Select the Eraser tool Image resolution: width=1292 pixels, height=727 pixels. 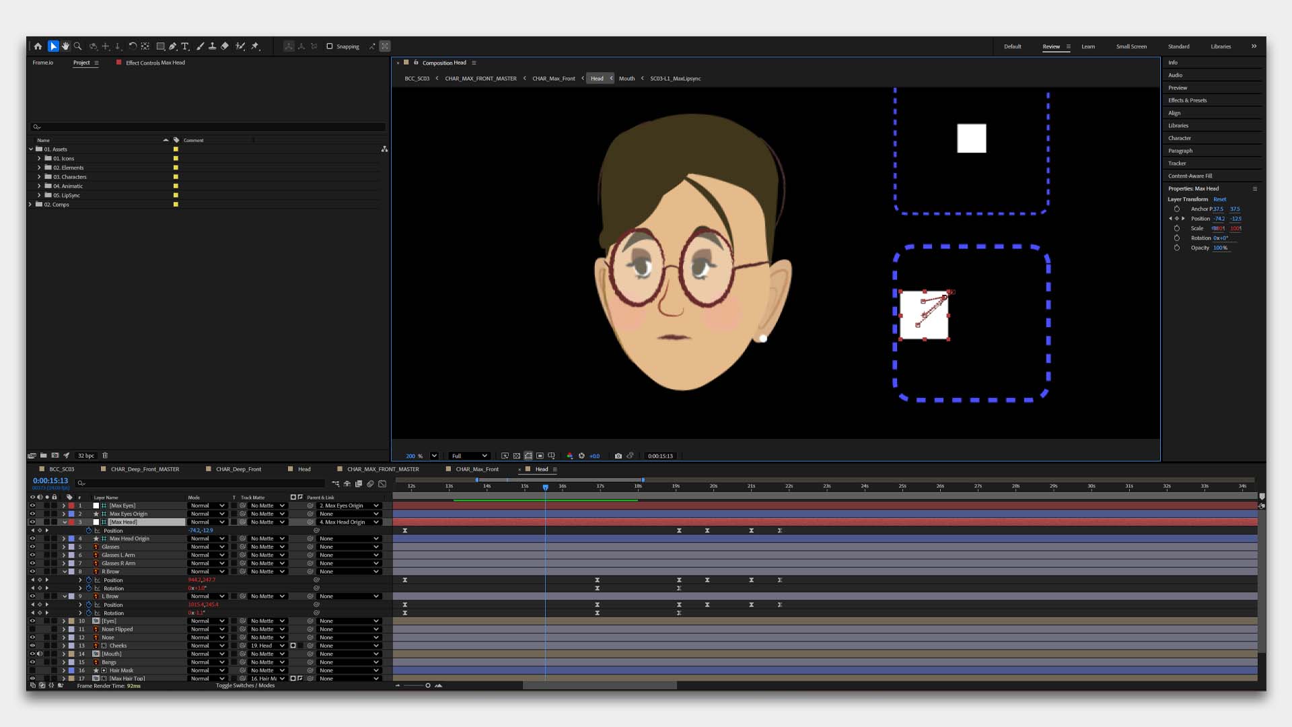(225, 46)
